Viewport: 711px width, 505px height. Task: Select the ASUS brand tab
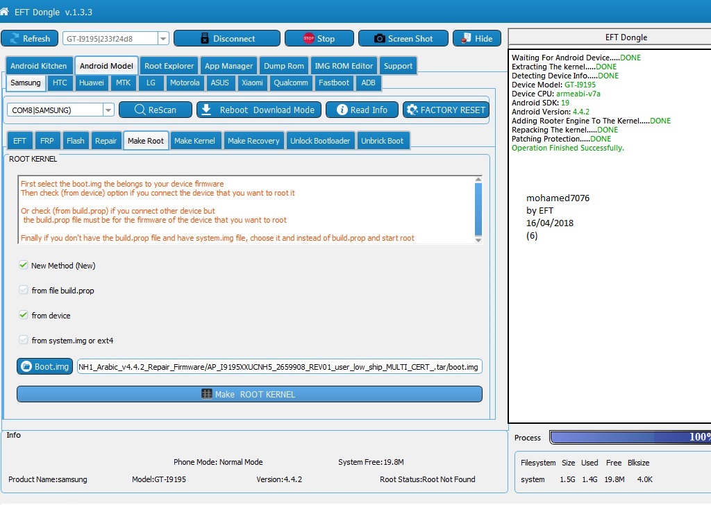(x=219, y=83)
